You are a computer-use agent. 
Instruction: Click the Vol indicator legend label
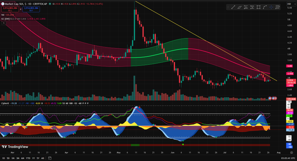pyautogui.click(x=3, y=15)
